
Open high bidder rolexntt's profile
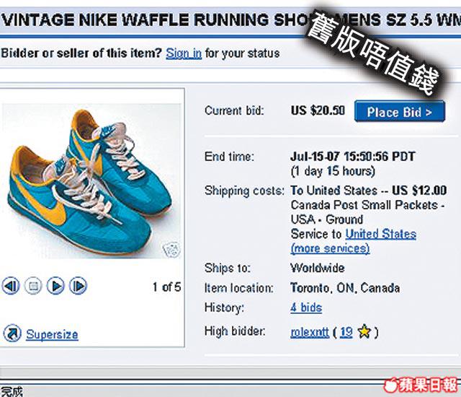[x=310, y=332]
